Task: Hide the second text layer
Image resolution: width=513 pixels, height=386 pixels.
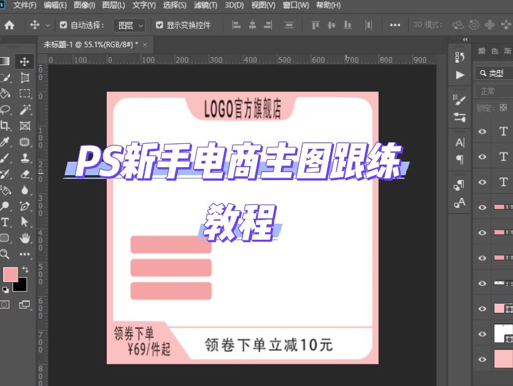Action: coord(482,157)
